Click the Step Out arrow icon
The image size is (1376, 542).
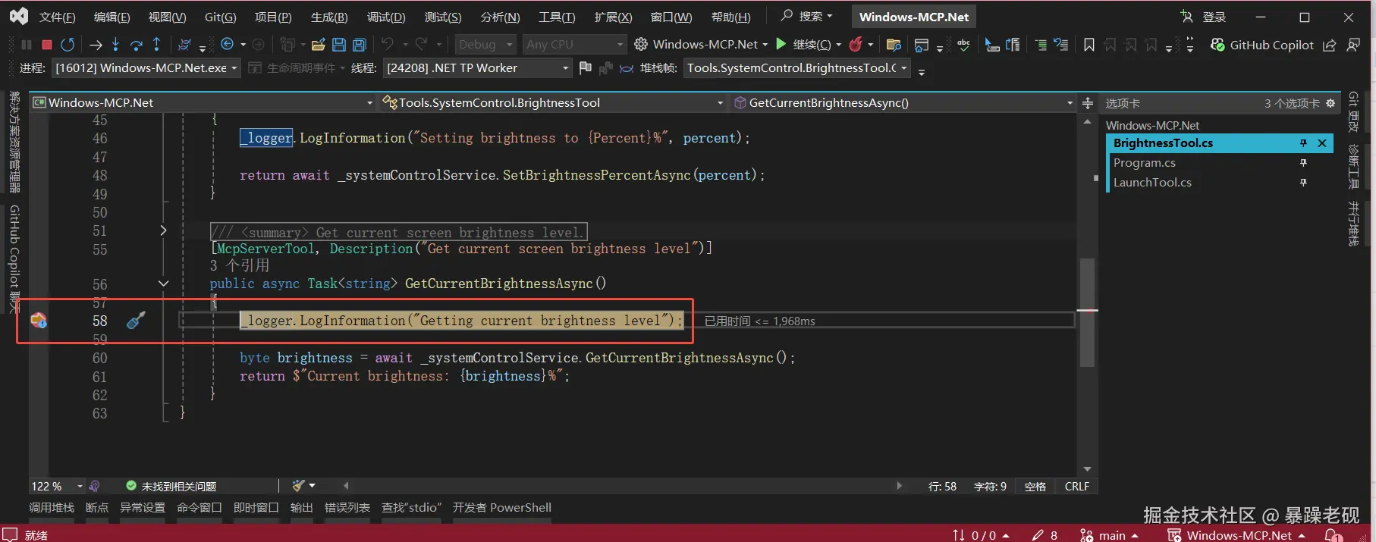[156, 45]
